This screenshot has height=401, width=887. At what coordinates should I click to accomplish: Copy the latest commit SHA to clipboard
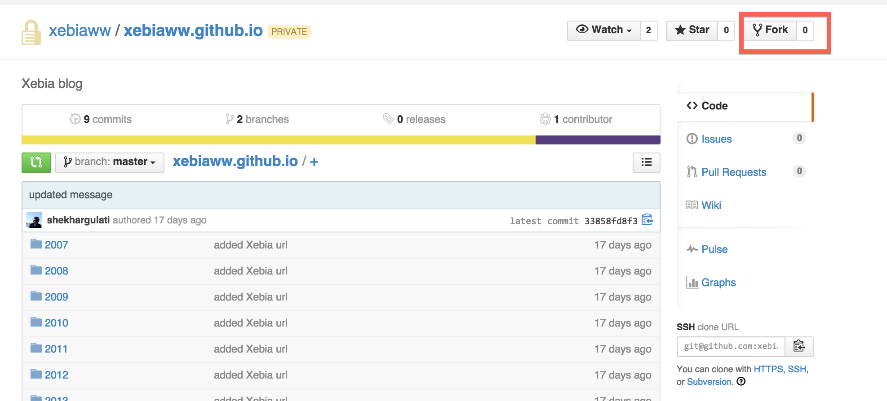tap(647, 220)
